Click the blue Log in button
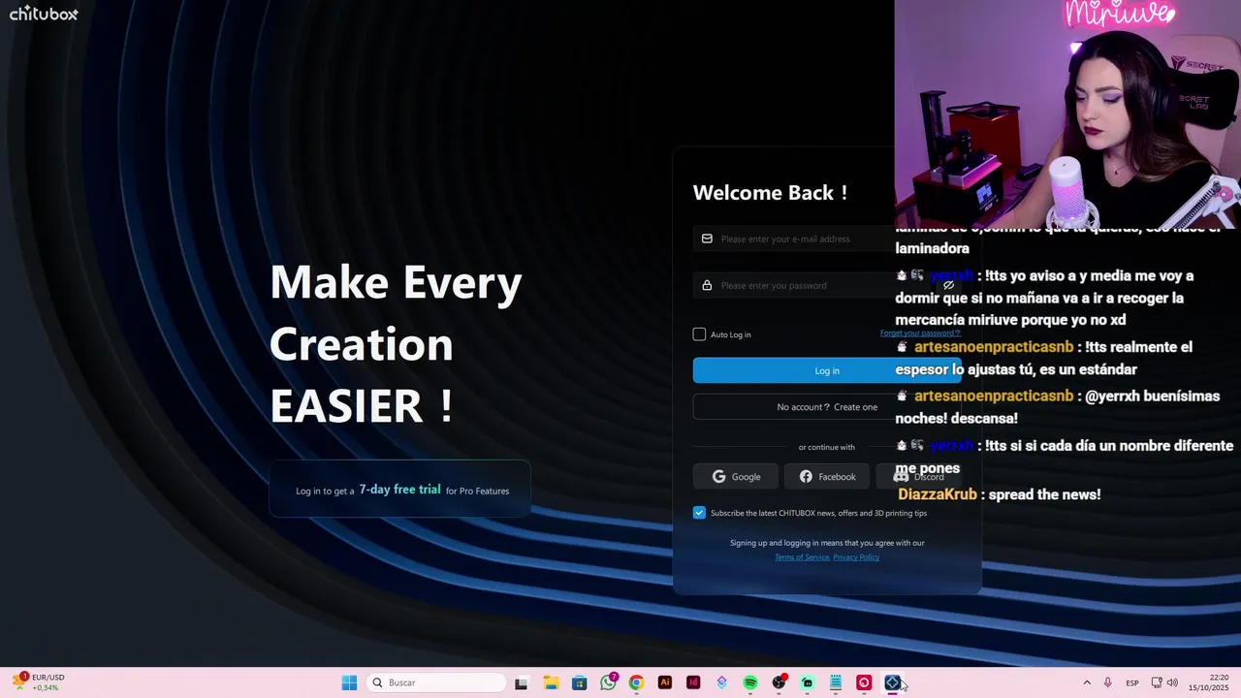1241x698 pixels. [x=827, y=370]
